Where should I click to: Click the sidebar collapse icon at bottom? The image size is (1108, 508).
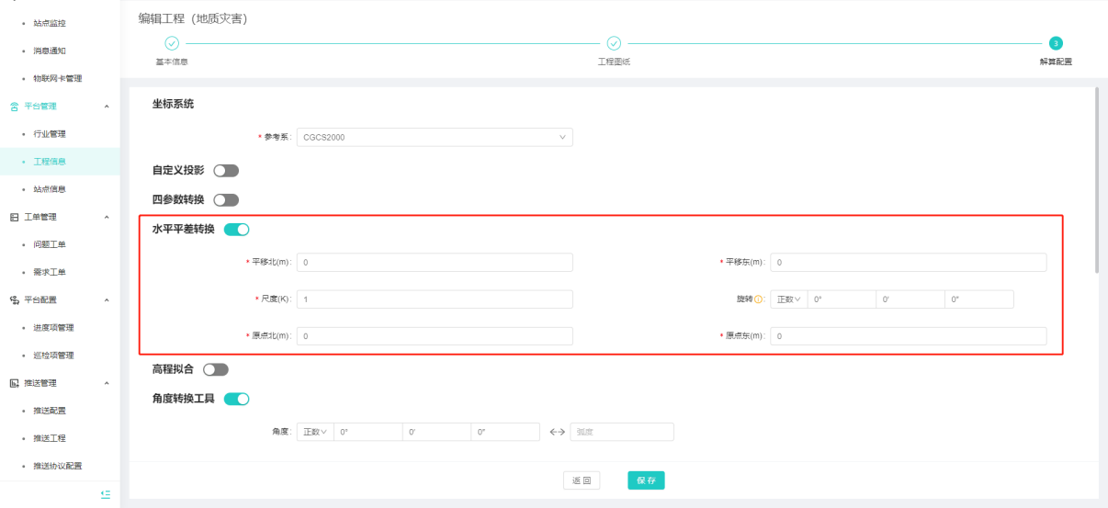coord(106,494)
